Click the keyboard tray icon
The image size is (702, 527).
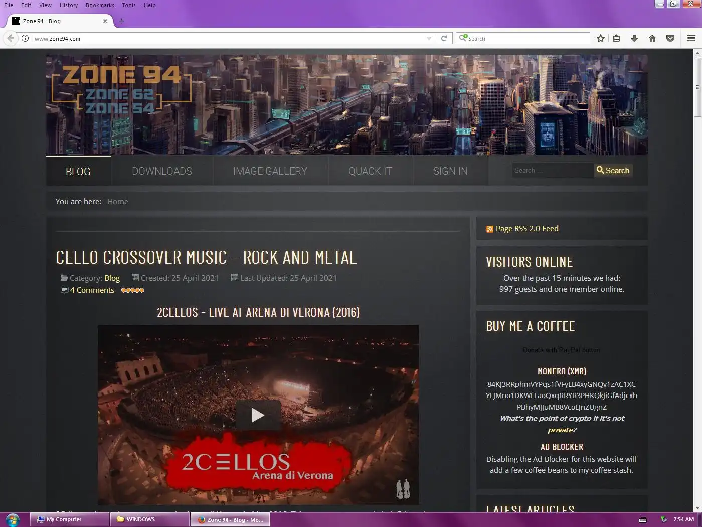click(643, 520)
